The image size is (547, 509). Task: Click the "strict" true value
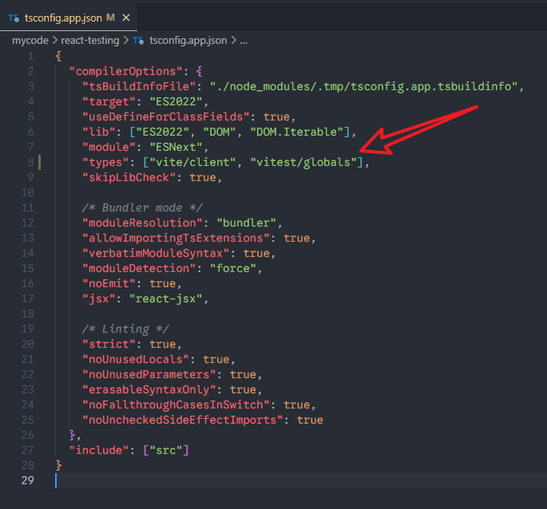pyautogui.click(x=163, y=344)
